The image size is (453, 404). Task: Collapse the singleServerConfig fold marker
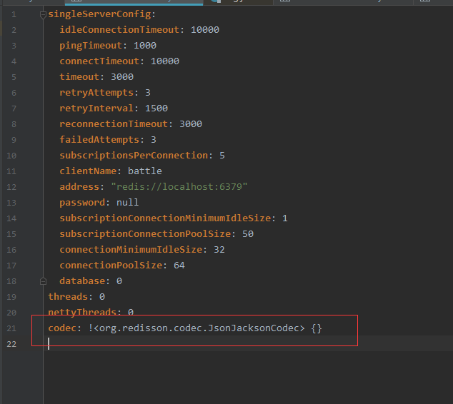coord(43,14)
